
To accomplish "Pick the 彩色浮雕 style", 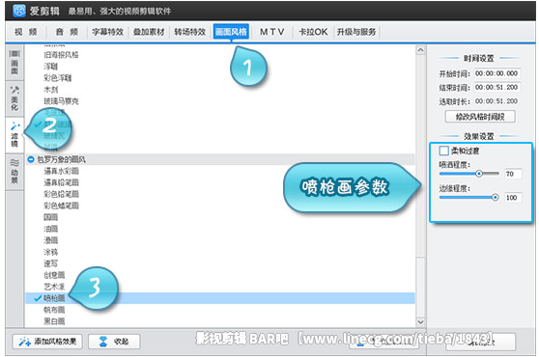I will pyautogui.click(x=58, y=78).
